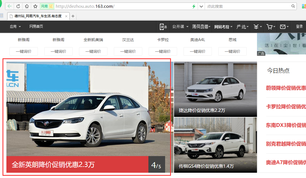Click the browser back arrow

(9, 6)
